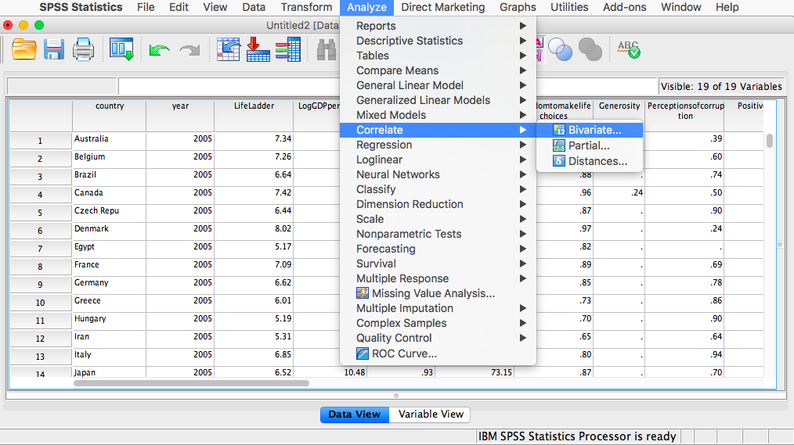Viewport: 794px width, 445px height.
Task: Open SPSS Statistics application menu
Action: coord(81,7)
